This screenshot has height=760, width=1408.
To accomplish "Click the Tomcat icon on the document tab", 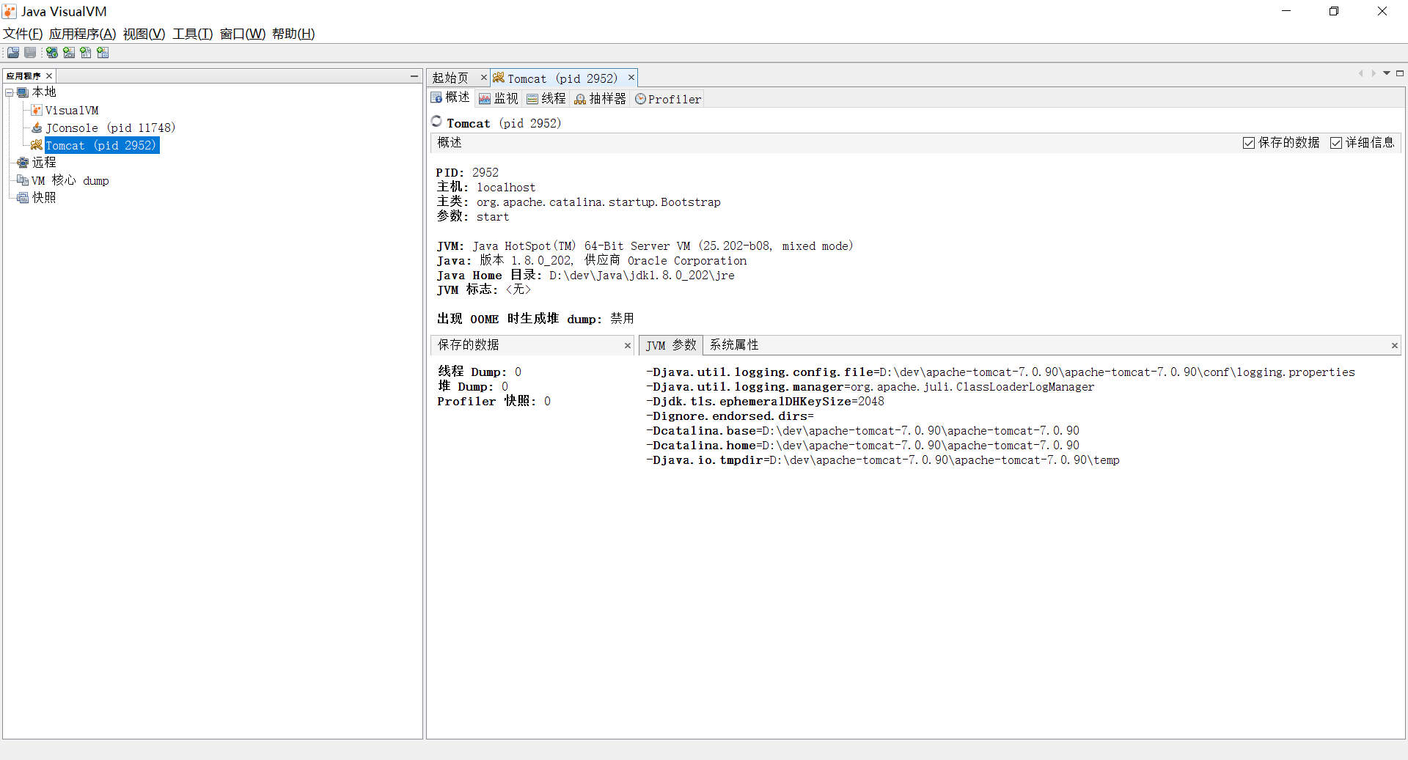I will tap(499, 78).
